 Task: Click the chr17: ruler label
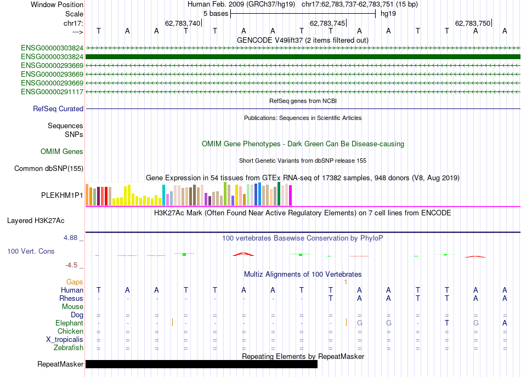[73, 23]
